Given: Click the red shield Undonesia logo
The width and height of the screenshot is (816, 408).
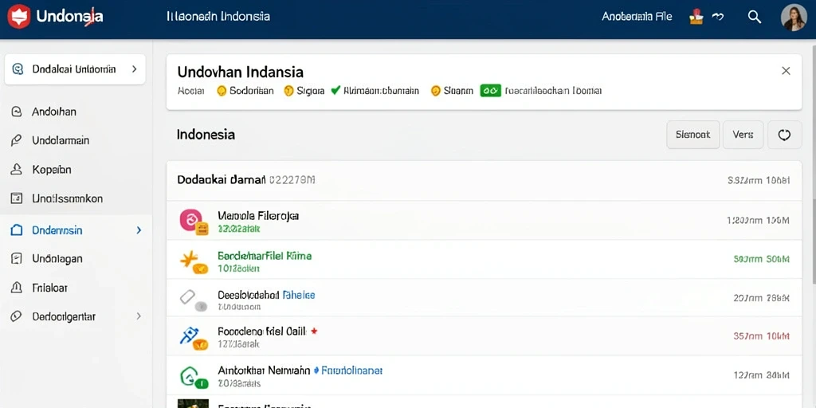Looking at the screenshot, I should (x=19, y=17).
